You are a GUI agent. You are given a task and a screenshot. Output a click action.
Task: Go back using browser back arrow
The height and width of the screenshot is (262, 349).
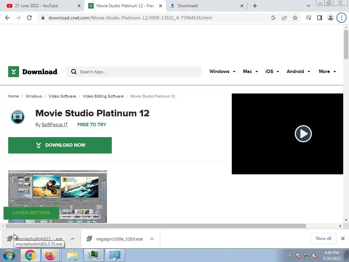pos(7,18)
